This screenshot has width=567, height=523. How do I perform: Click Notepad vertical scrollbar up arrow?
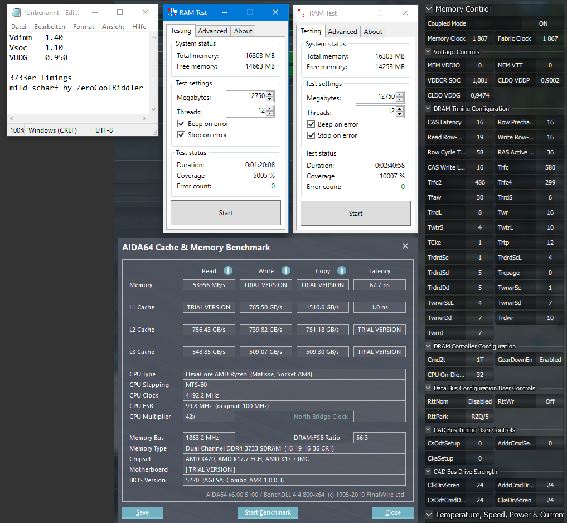153,37
